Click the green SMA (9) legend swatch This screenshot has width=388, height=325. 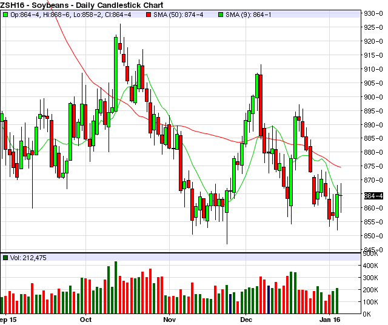(x=221, y=15)
